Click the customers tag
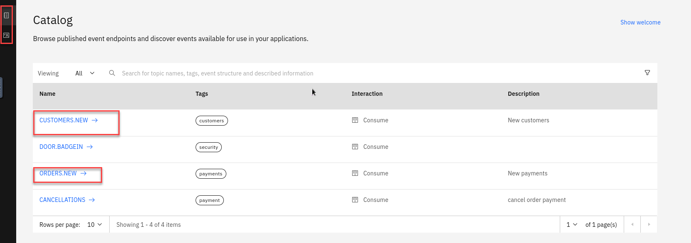The height and width of the screenshot is (243, 691). pos(211,121)
